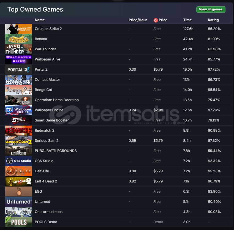The image size is (234, 230).
Task: Sort by the Name column header
Action: [x=40, y=20]
